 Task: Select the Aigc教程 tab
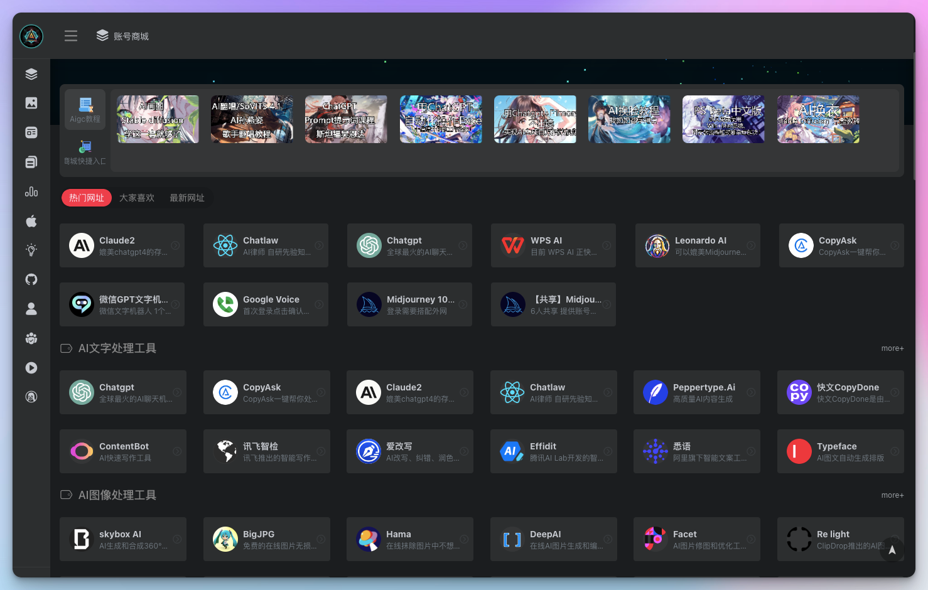pos(85,110)
